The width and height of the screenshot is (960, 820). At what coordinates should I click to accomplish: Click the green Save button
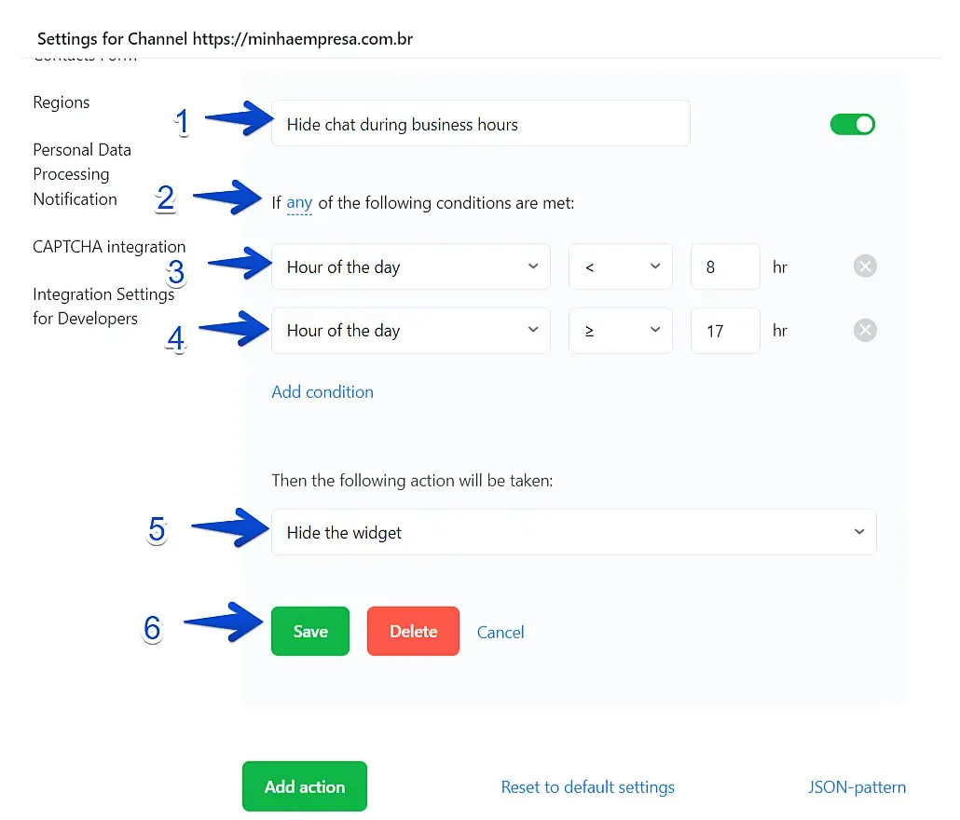coord(310,631)
